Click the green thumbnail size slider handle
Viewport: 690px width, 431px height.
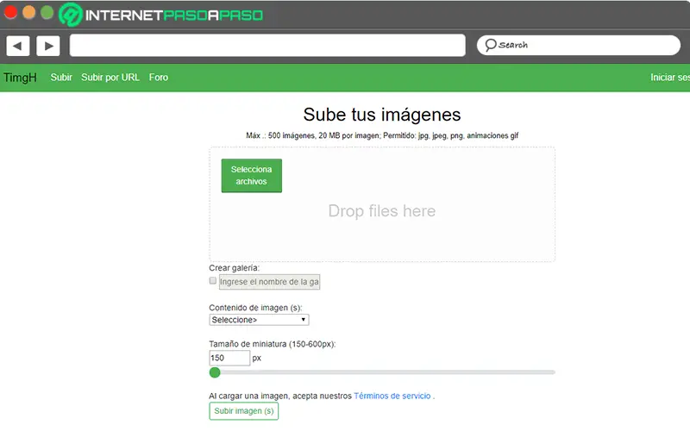[x=215, y=372]
